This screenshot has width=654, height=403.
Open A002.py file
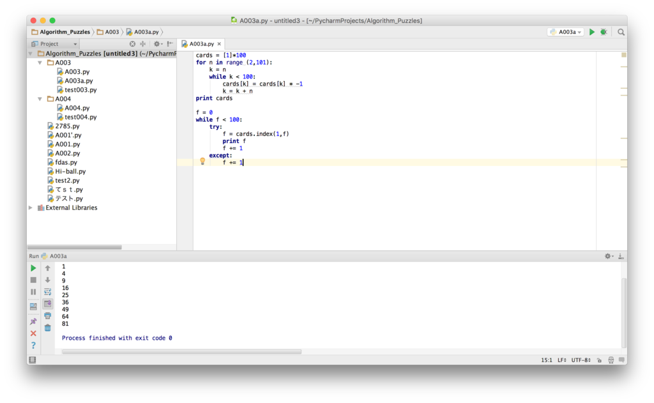63,153
